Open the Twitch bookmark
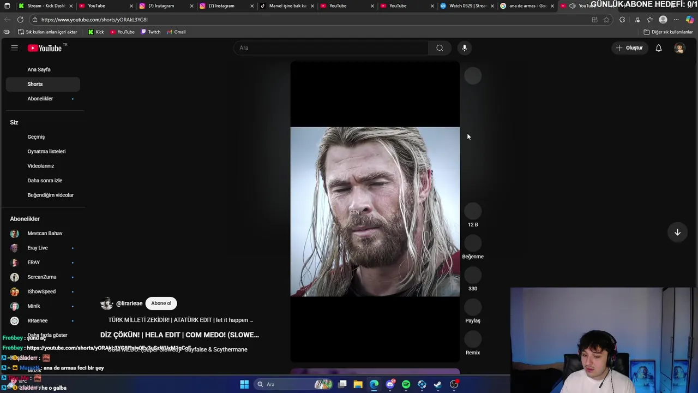 pos(151,32)
